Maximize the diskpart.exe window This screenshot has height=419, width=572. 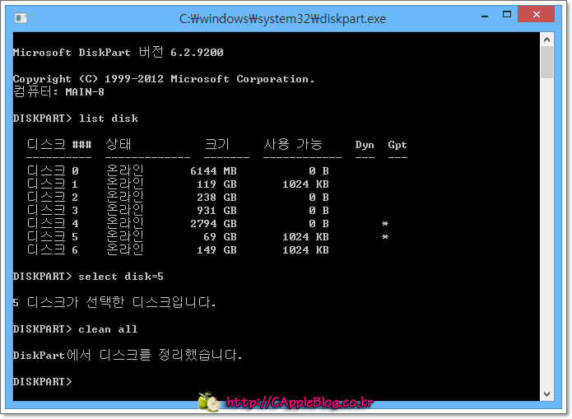coord(507,15)
